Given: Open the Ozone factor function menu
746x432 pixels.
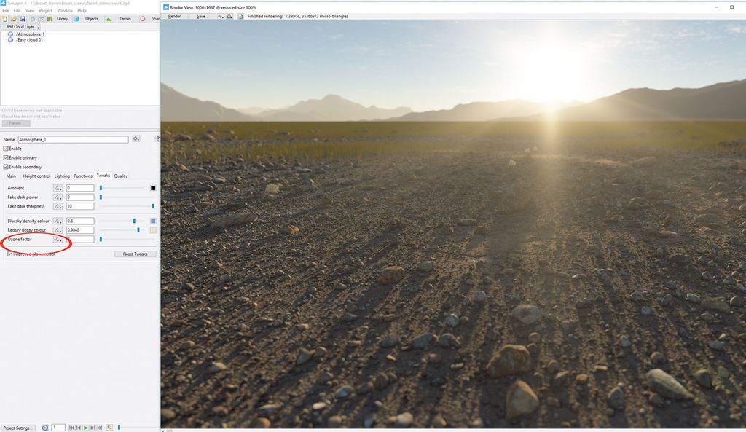Looking at the screenshot, I should (x=58, y=239).
